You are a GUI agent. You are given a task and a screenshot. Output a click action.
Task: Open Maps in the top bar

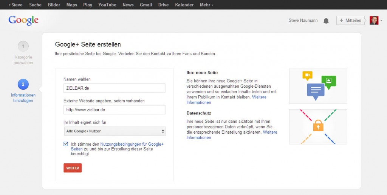click(x=71, y=5)
